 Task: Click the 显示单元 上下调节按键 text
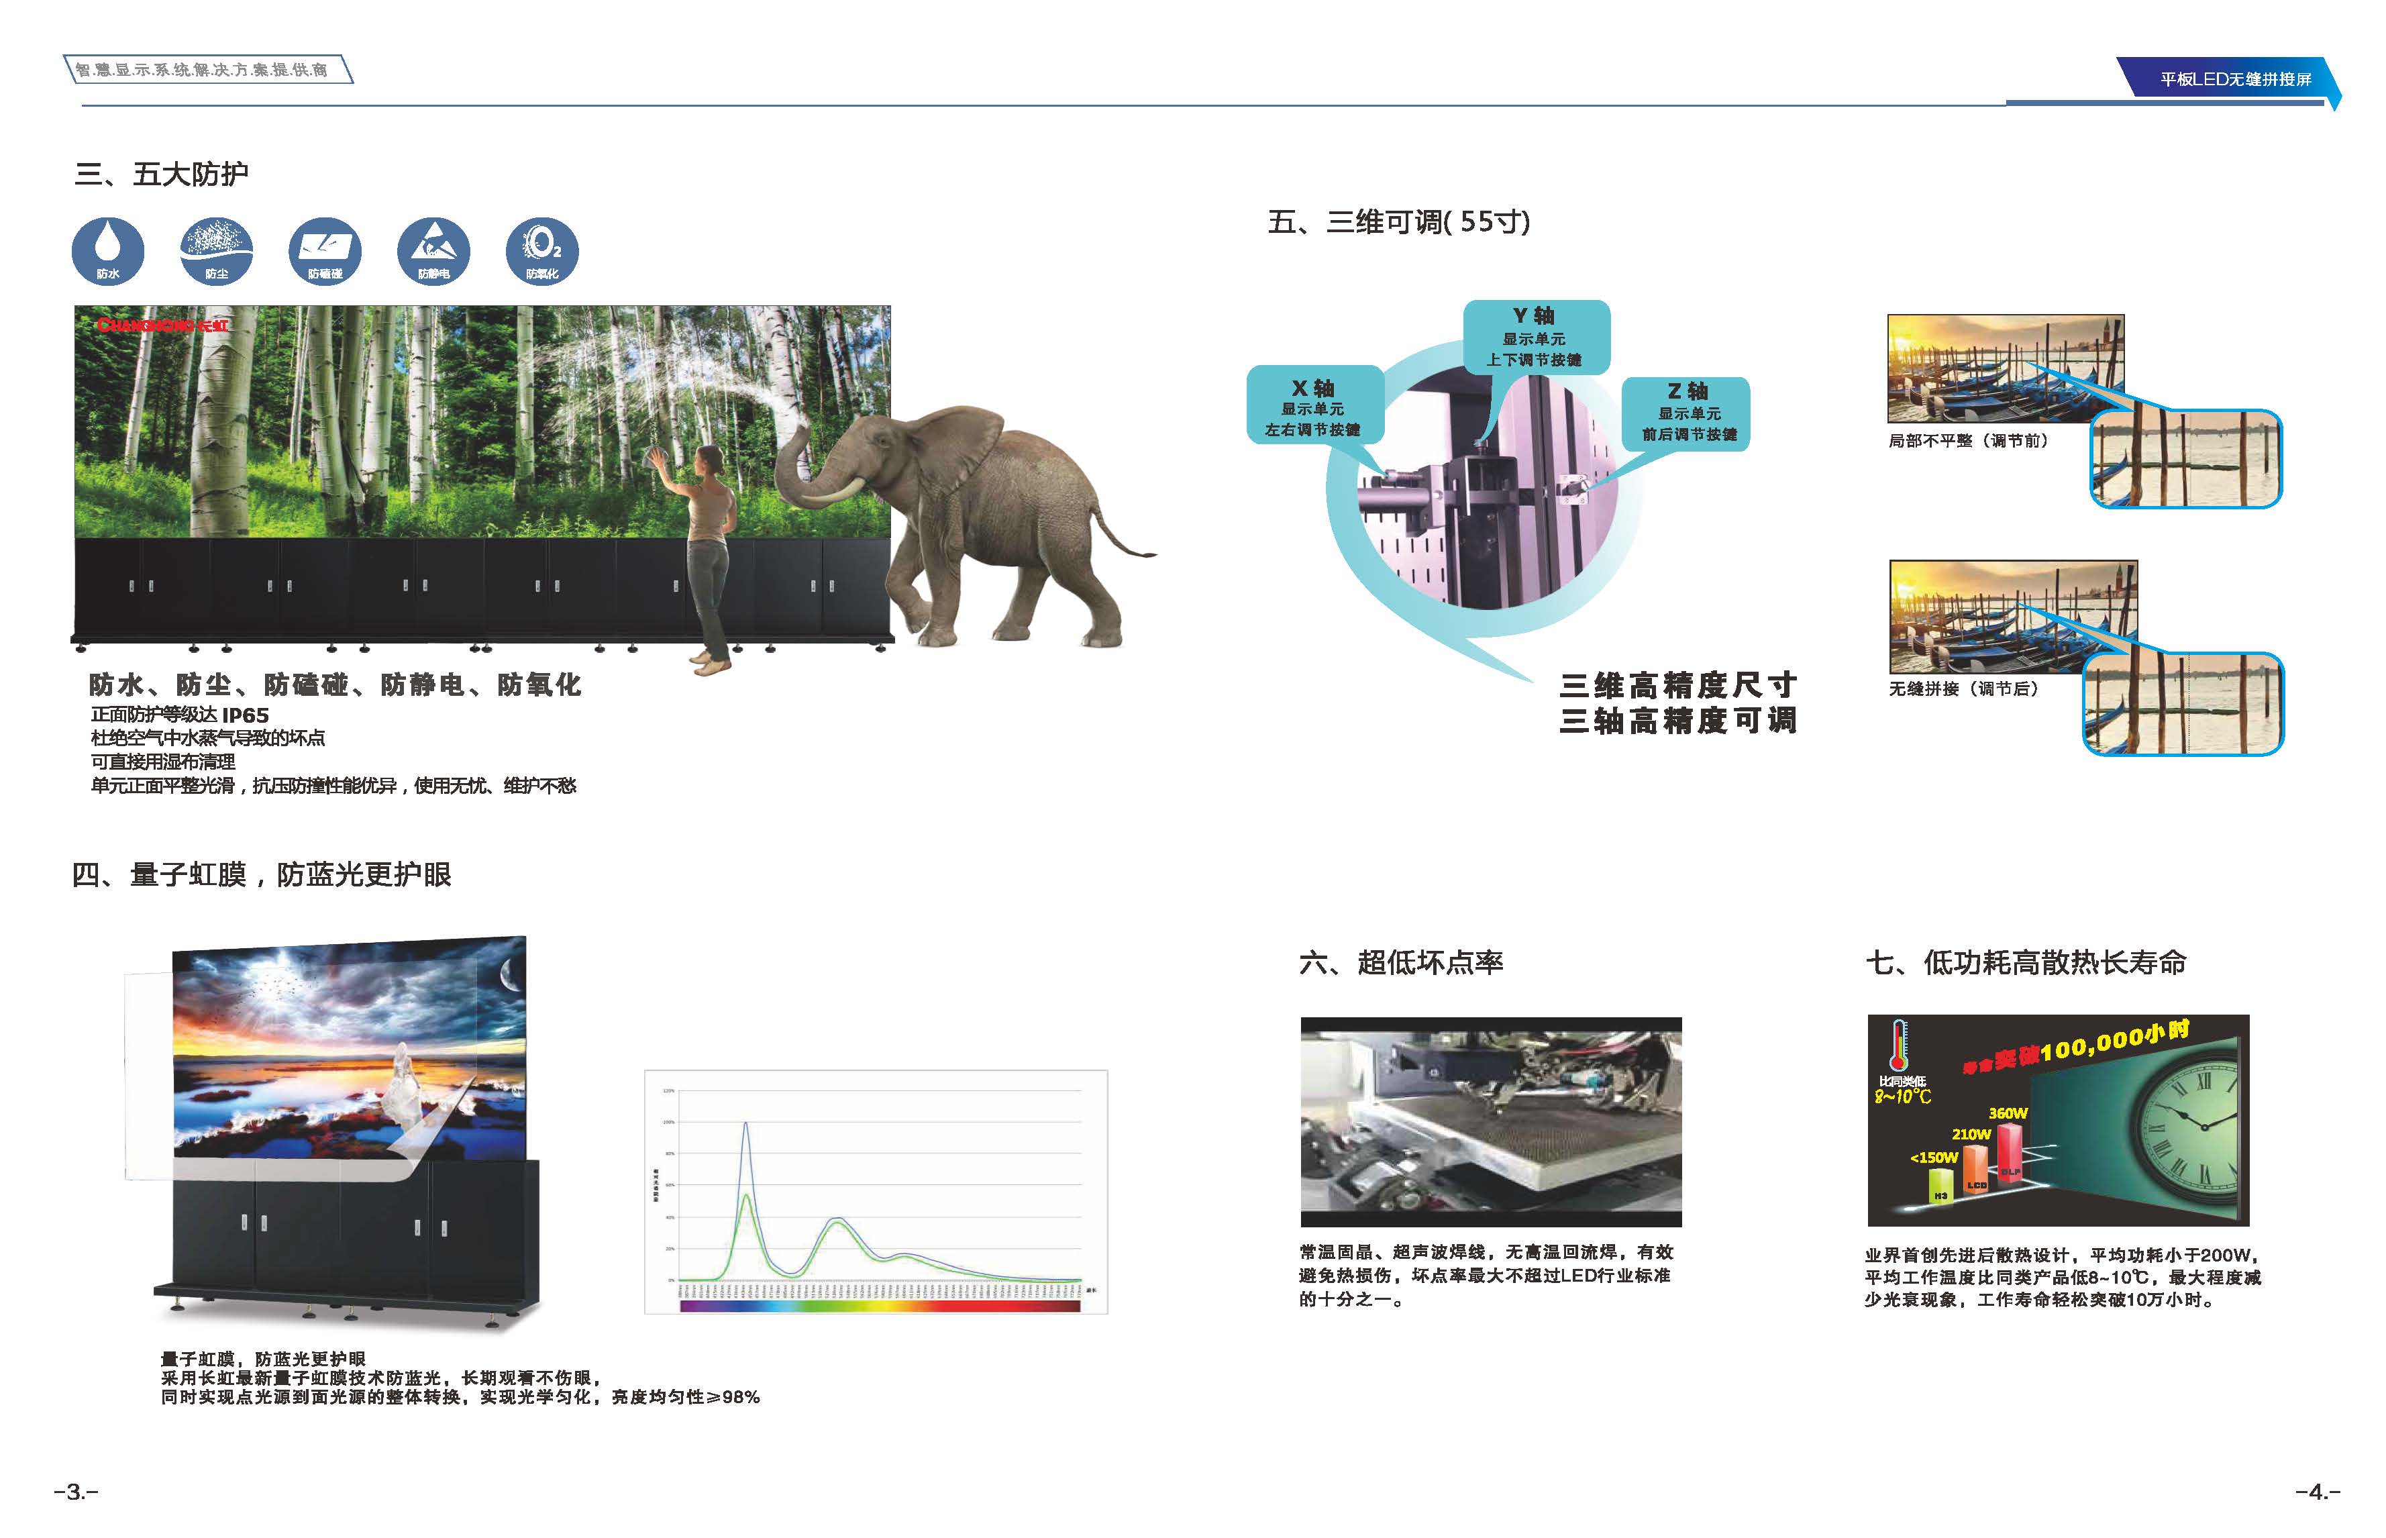pos(1533,350)
